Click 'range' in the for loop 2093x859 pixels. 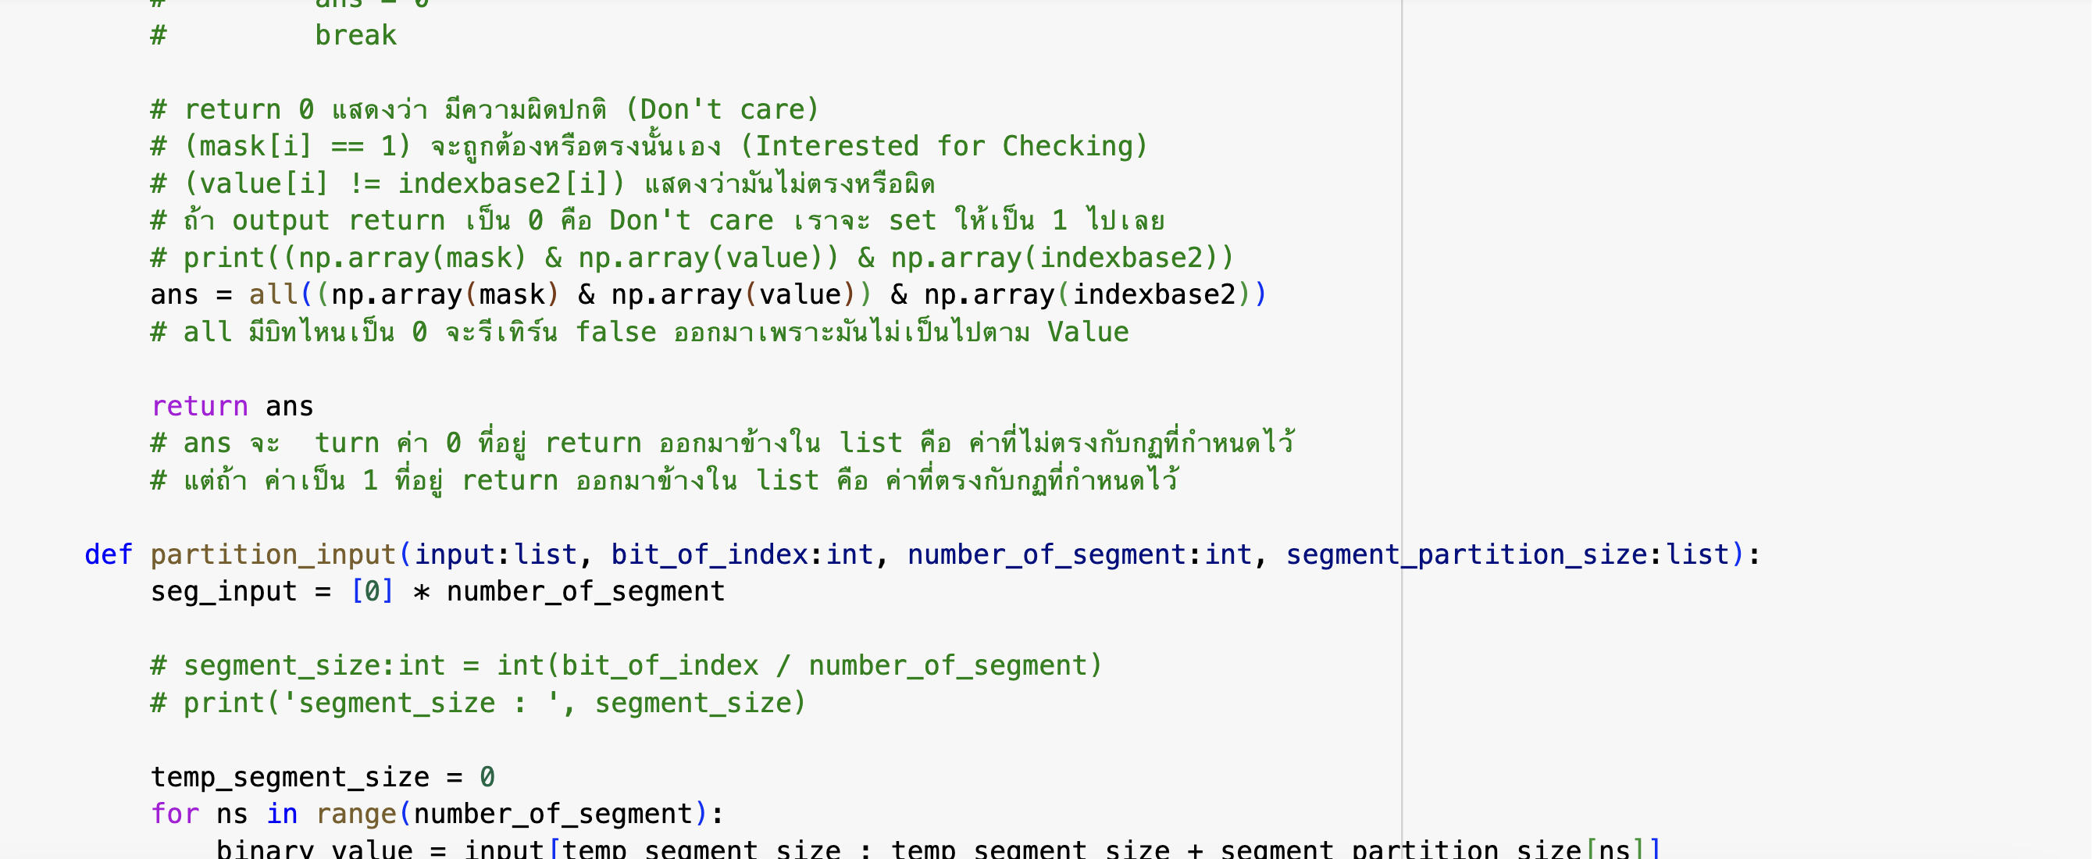click(356, 814)
